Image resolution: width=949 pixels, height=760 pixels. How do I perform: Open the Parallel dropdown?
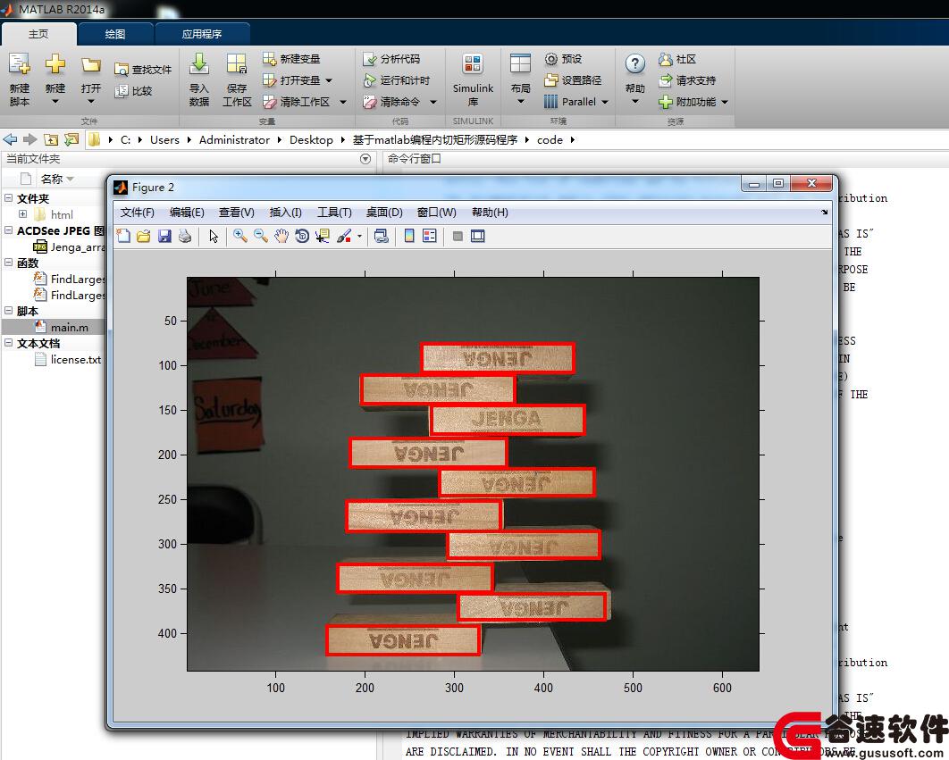point(605,103)
